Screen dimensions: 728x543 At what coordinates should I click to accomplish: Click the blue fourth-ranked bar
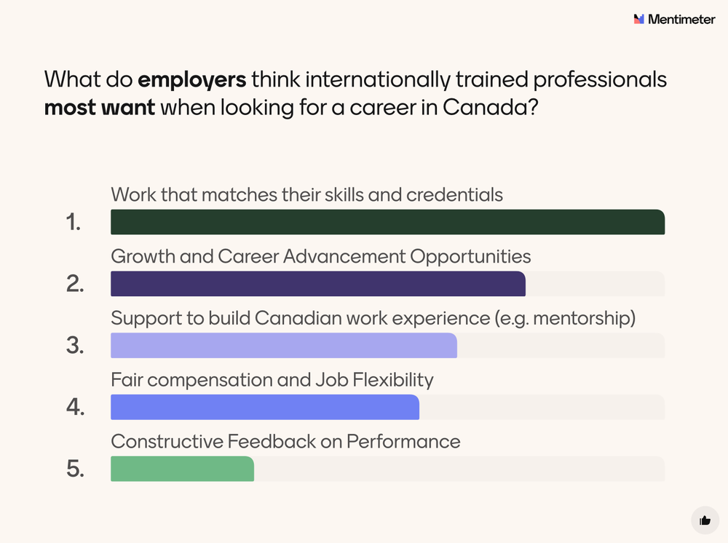265,408
